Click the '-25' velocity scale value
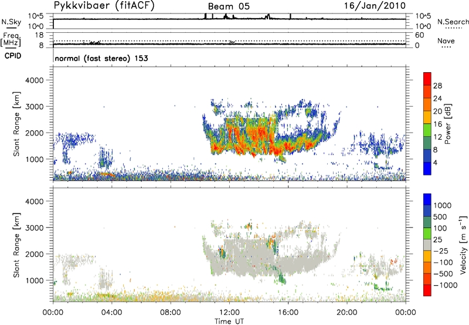This screenshot has width=469, height=325. (x=441, y=250)
